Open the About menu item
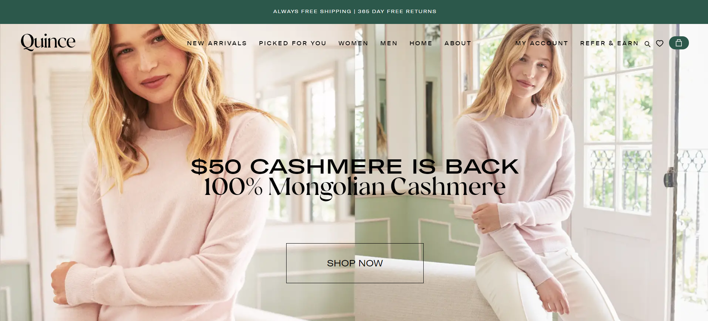Viewport: 708px width, 321px height. [x=458, y=43]
